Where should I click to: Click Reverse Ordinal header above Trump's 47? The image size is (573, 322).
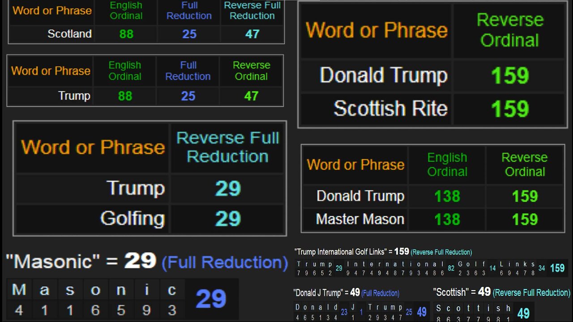click(x=252, y=71)
